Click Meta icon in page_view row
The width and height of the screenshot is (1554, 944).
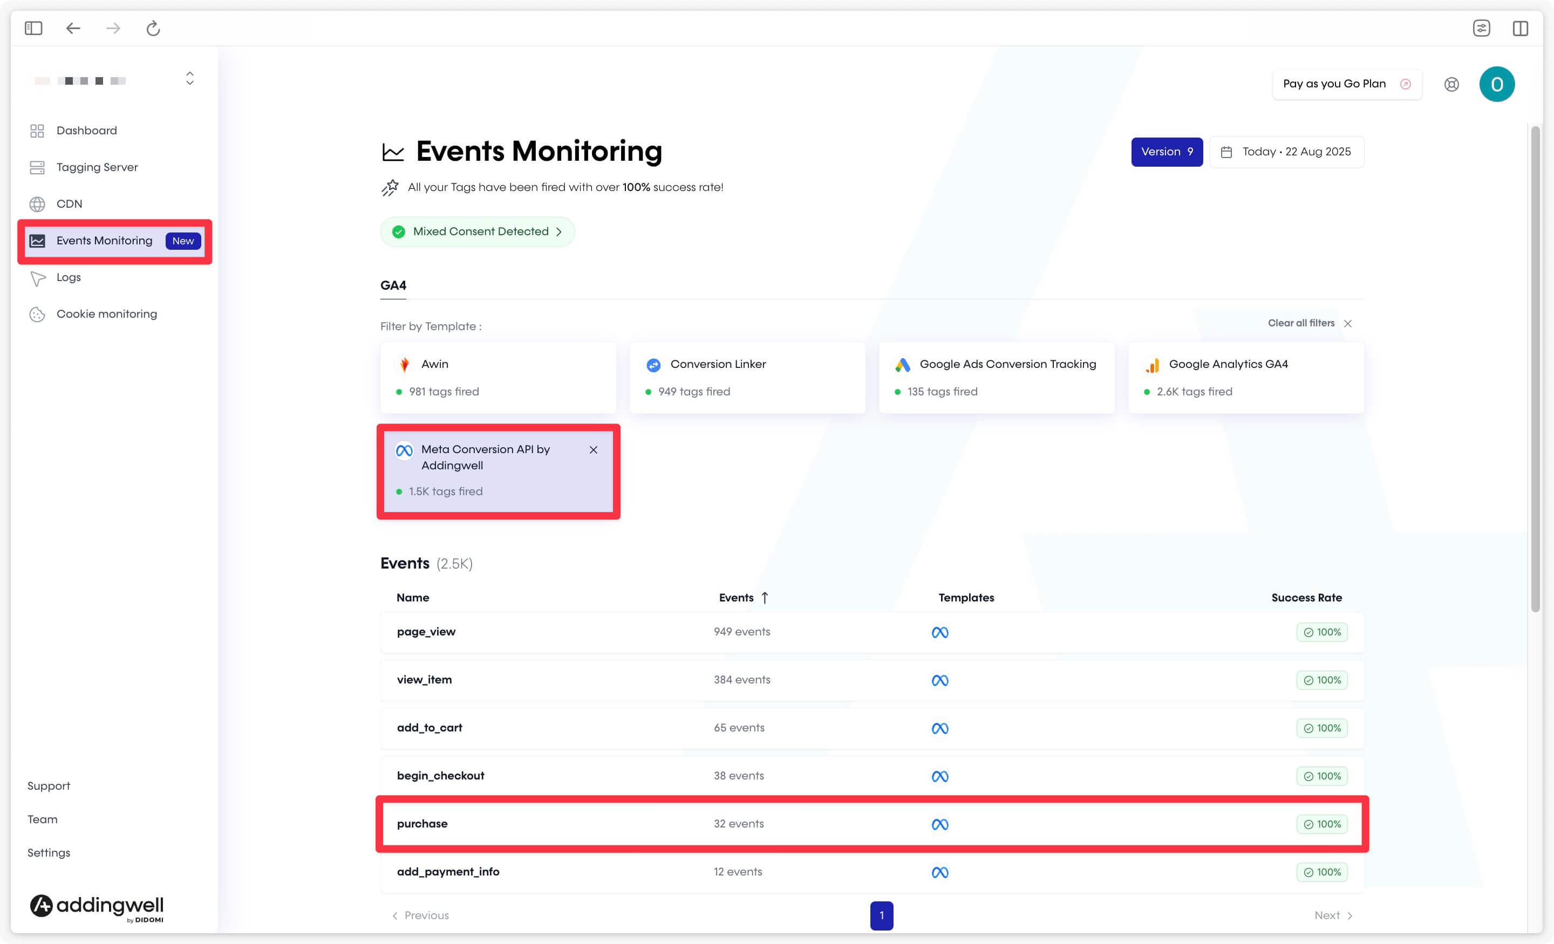click(940, 633)
